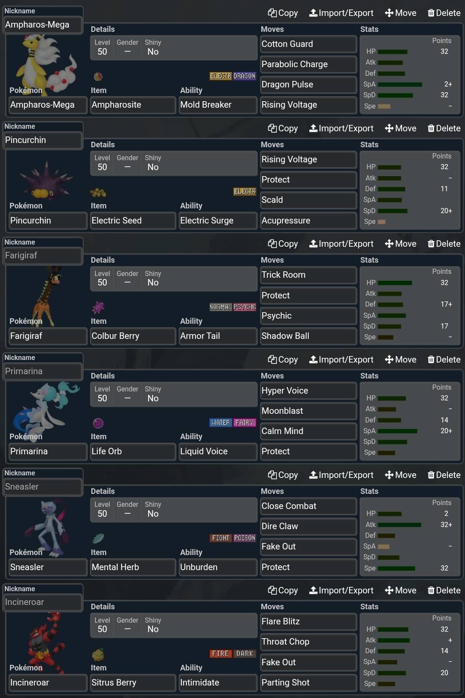Viewport: 465px width, 698px height.
Task: Select the Intimidate ability field
Action: 217,682
